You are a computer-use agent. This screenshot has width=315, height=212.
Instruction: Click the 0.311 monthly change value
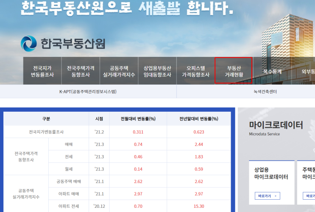tap(138, 132)
